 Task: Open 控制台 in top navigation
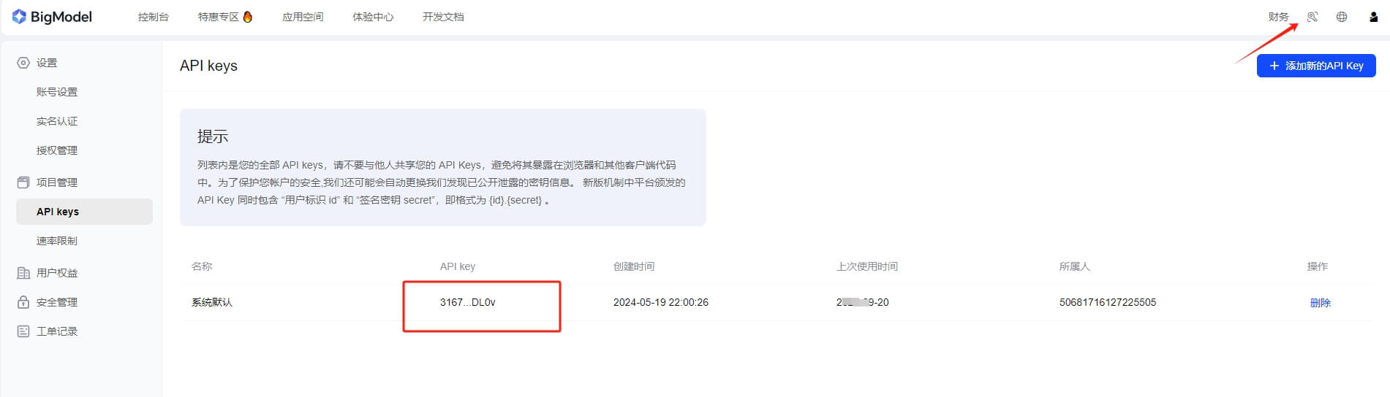(x=154, y=17)
